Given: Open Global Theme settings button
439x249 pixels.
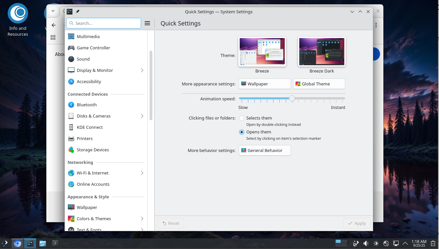Looking at the screenshot, I should [319, 84].
